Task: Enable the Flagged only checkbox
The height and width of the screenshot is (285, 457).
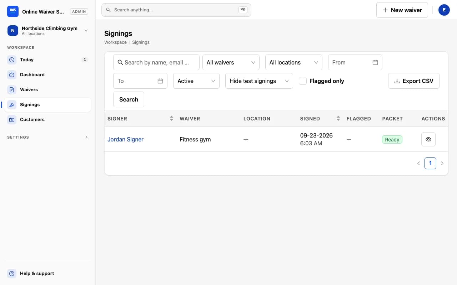Action: 303,81
